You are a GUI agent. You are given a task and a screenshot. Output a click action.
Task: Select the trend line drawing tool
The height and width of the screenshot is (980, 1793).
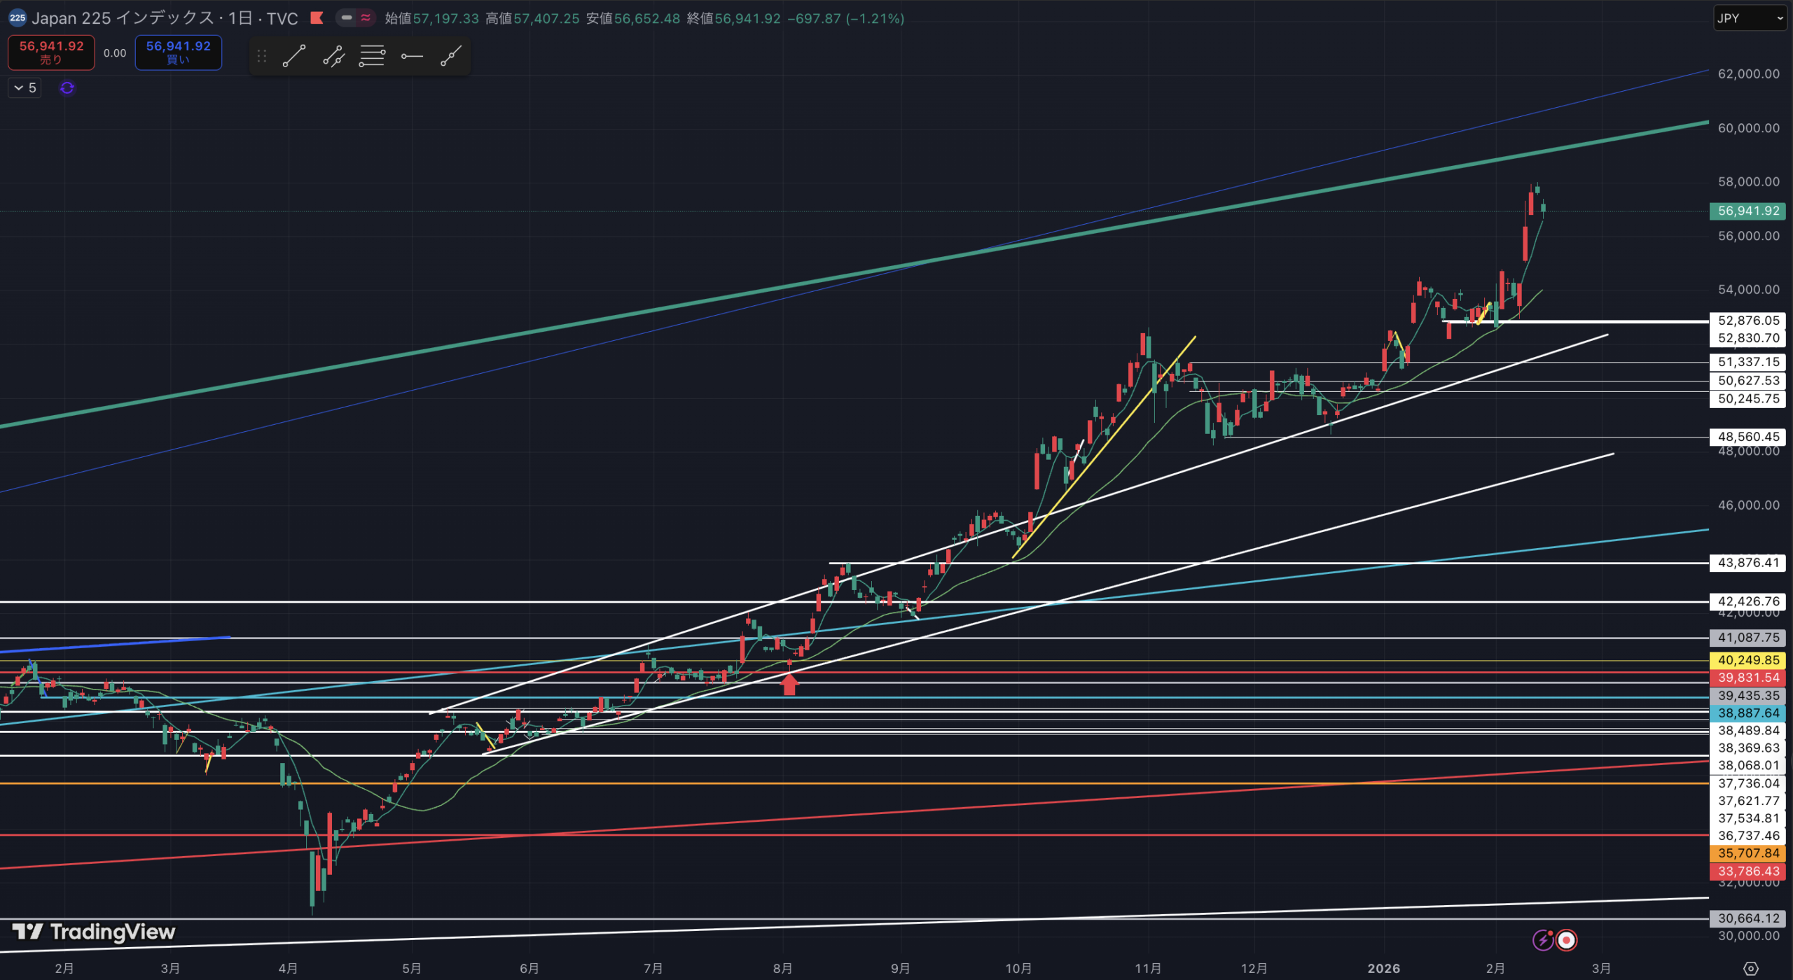(x=294, y=56)
